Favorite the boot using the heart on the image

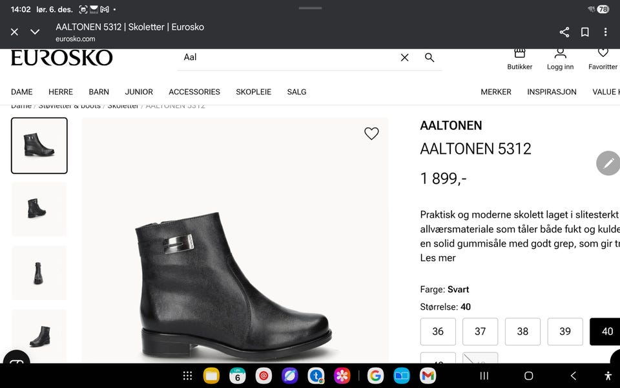click(x=371, y=133)
